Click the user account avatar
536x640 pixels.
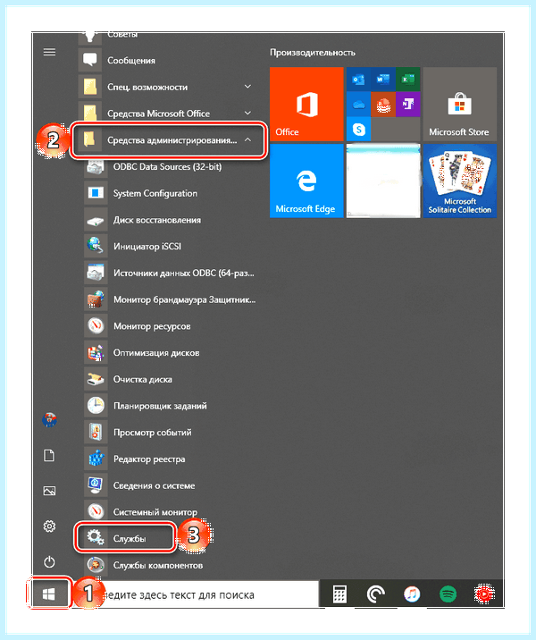(49, 419)
